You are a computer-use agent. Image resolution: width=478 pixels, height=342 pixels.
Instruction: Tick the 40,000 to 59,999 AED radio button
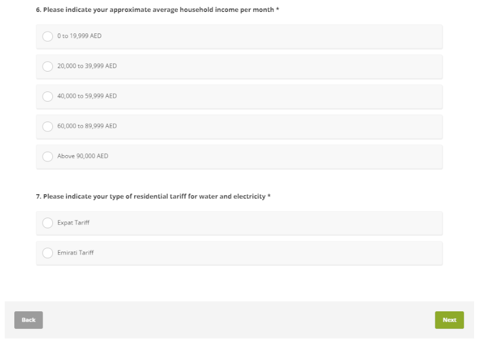click(48, 97)
